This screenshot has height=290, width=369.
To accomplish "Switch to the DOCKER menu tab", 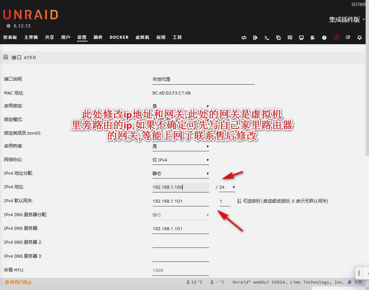I will pyautogui.click(x=119, y=37).
